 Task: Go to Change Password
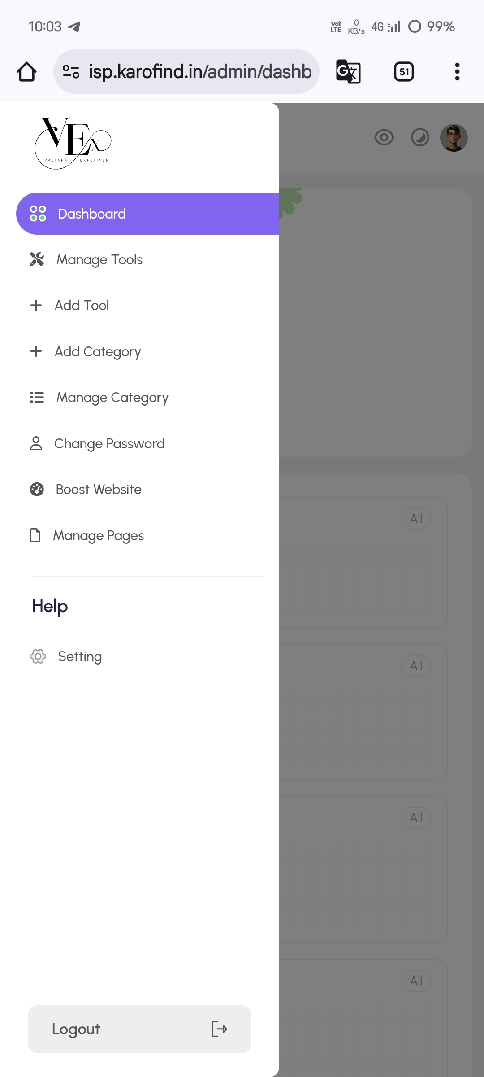point(109,444)
